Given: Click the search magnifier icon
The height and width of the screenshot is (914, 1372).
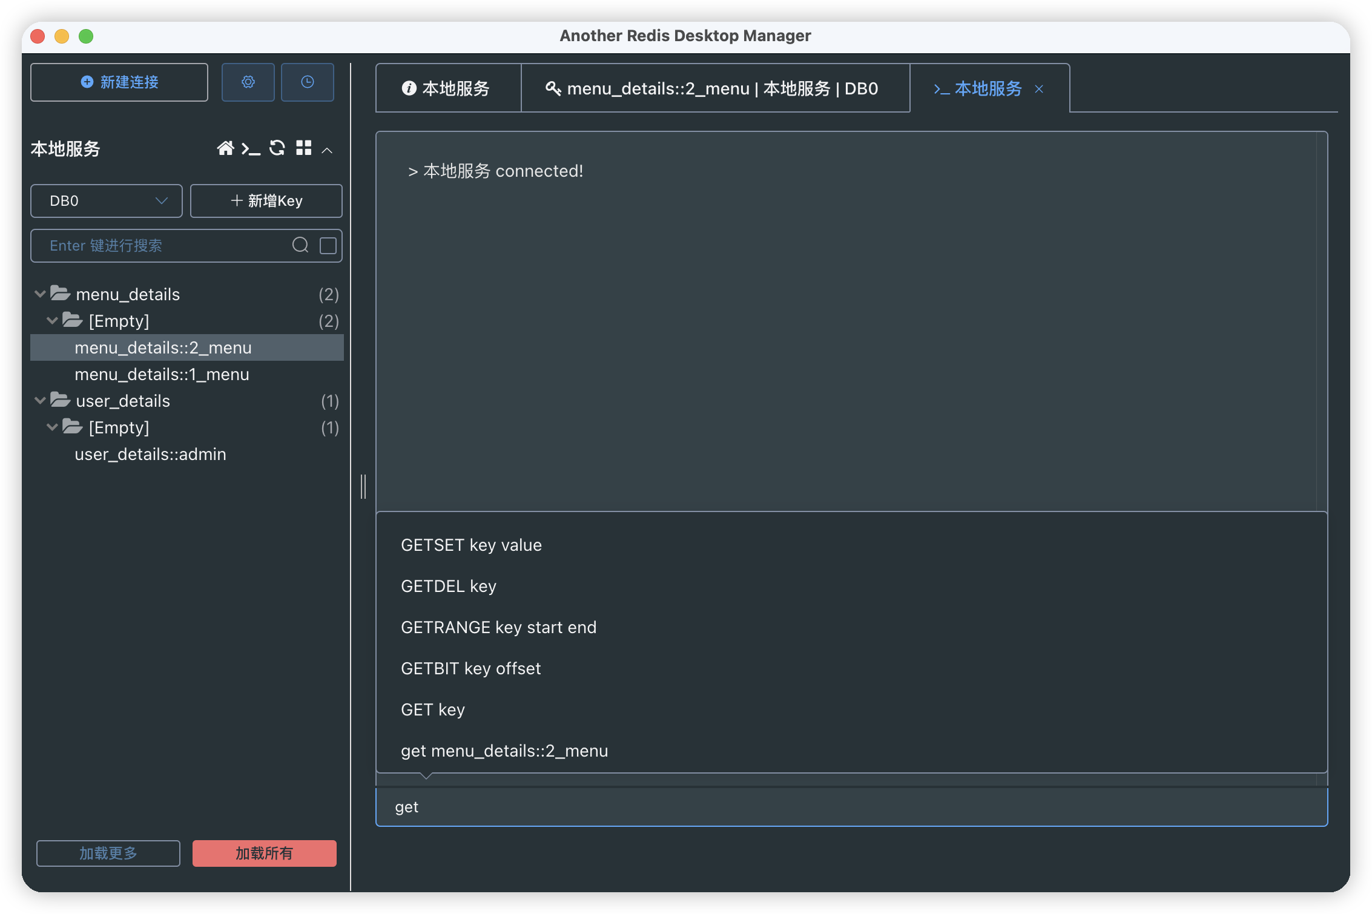Looking at the screenshot, I should pos(300,245).
